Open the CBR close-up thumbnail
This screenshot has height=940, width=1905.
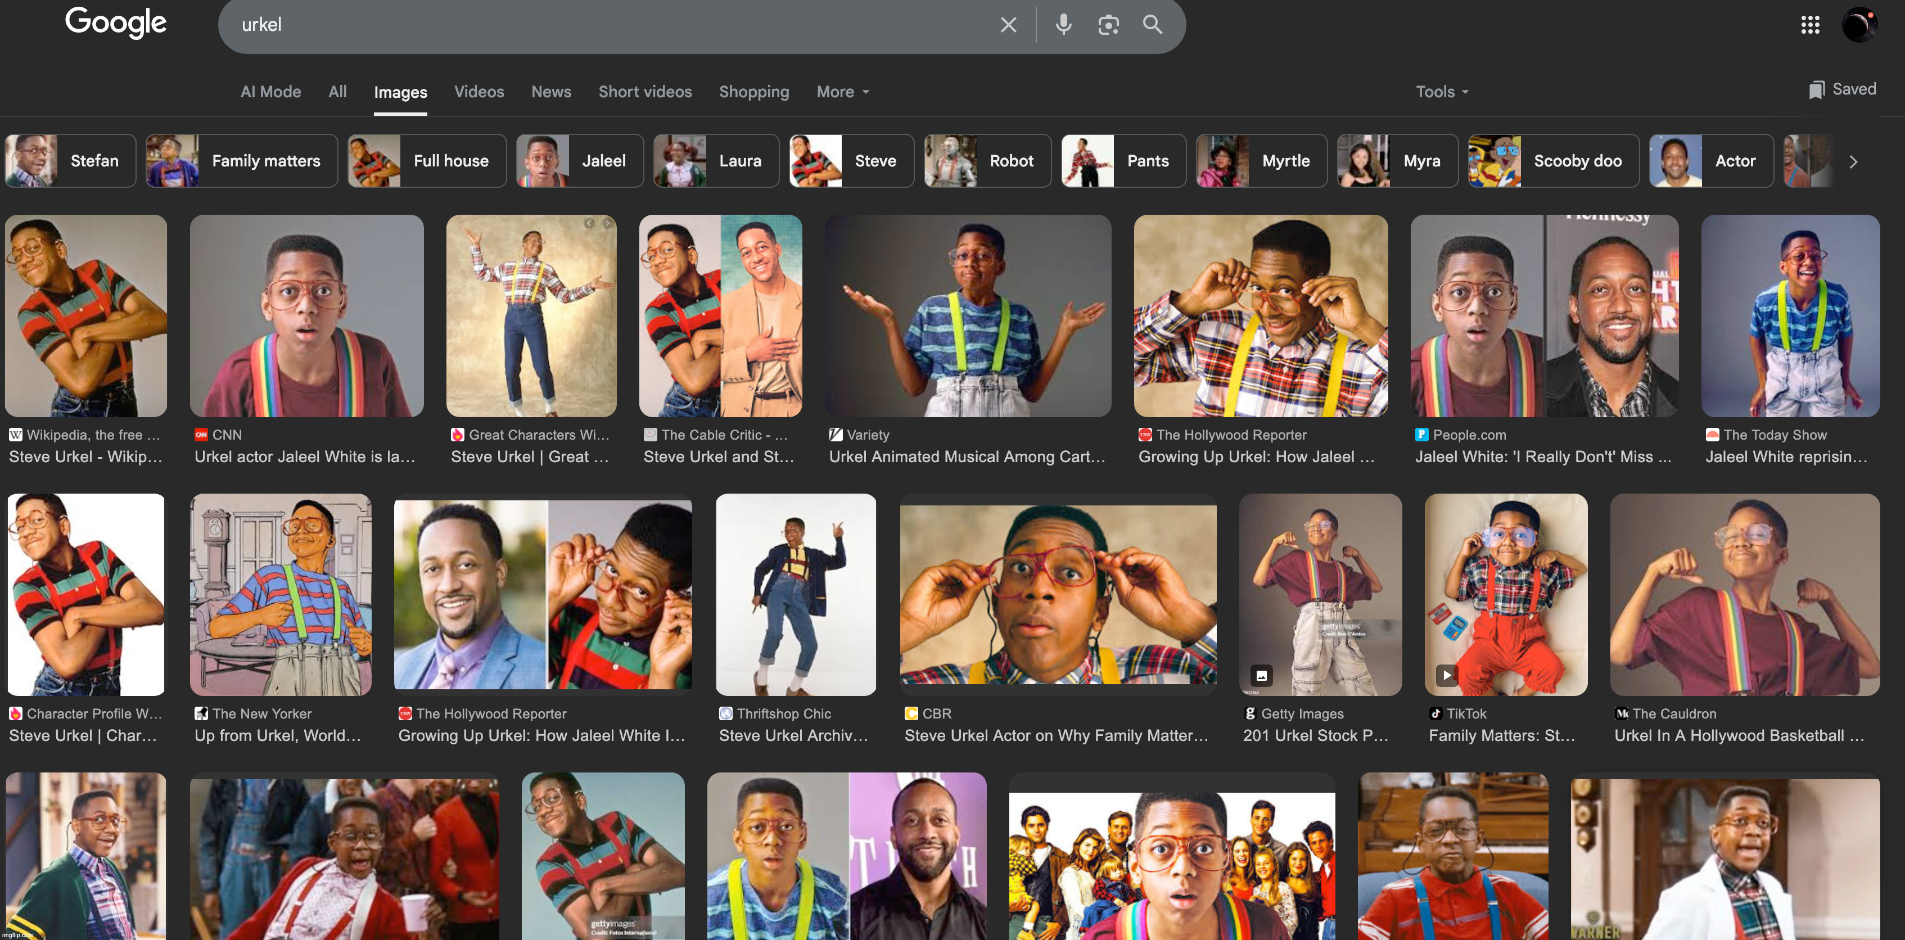point(1058,595)
